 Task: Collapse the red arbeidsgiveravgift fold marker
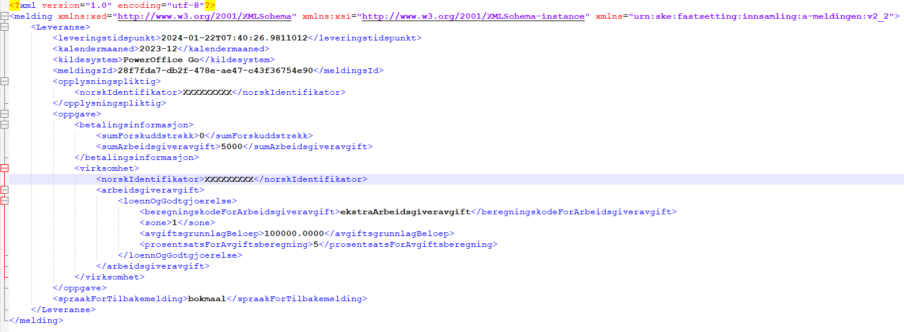[x=5, y=190]
